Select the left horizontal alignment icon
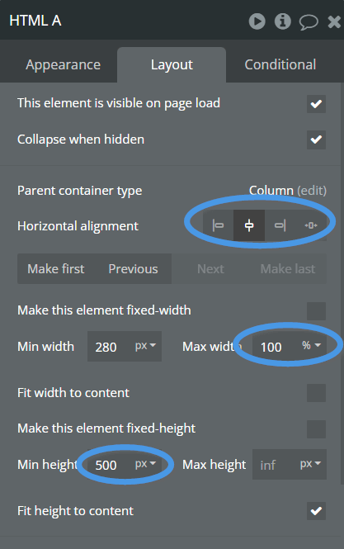The height and width of the screenshot is (549, 344). [x=218, y=225]
